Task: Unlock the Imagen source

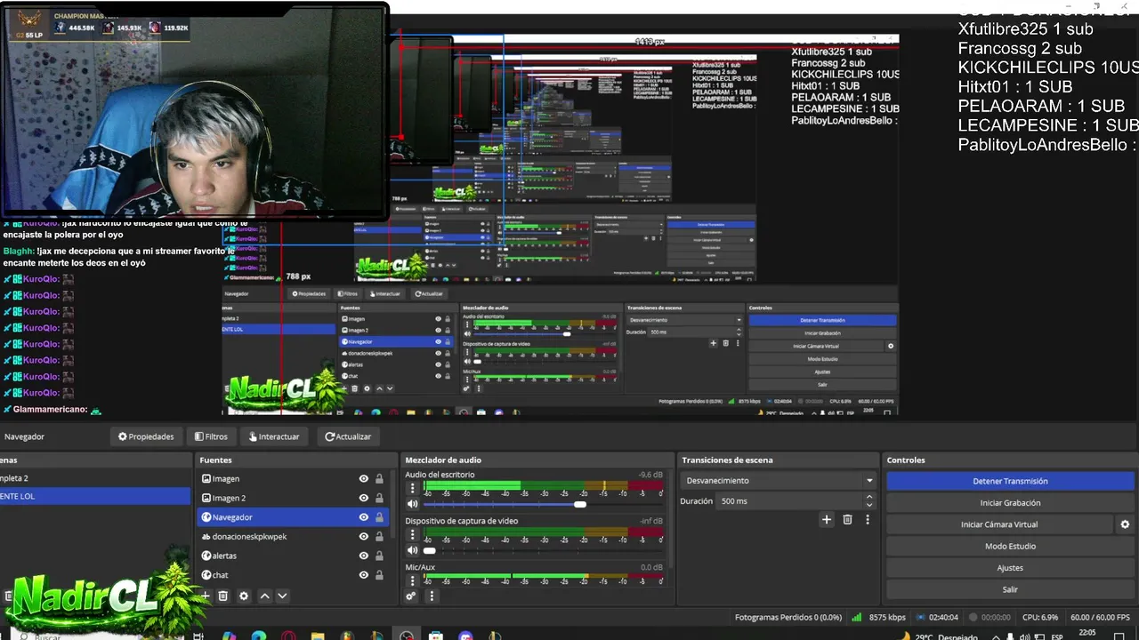Action: click(379, 479)
